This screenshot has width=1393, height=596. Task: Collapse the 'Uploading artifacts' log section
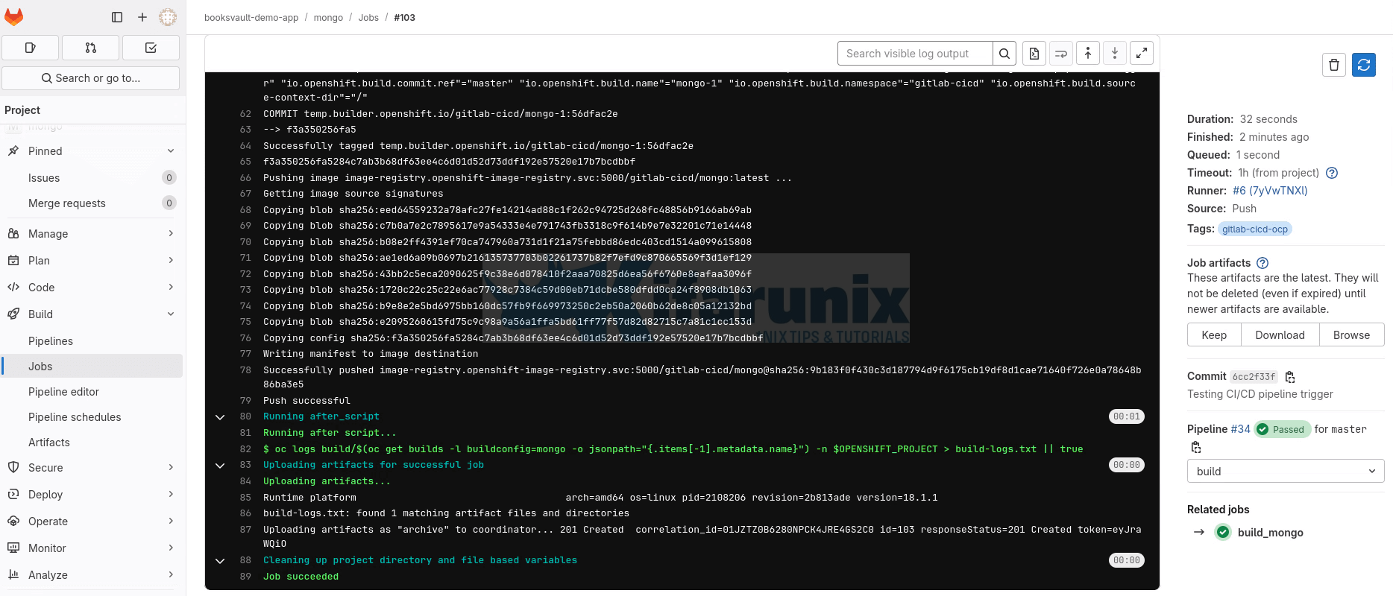(220, 466)
